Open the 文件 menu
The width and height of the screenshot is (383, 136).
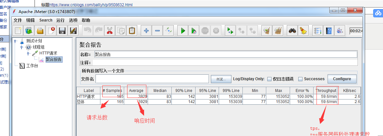pyautogui.click(x=18, y=20)
